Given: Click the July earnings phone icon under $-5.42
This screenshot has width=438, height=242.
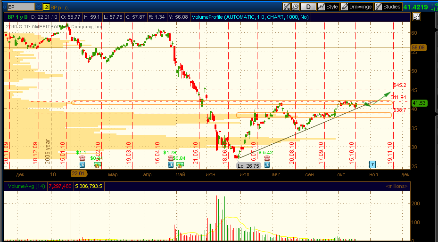Looking at the screenshot, I should pos(267,158).
